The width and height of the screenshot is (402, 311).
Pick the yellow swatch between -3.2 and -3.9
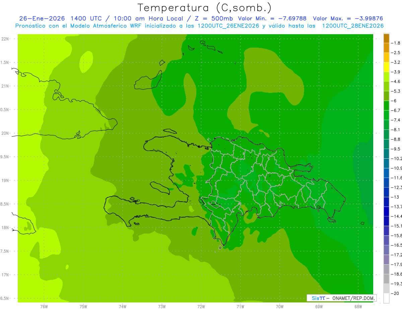point(386,67)
